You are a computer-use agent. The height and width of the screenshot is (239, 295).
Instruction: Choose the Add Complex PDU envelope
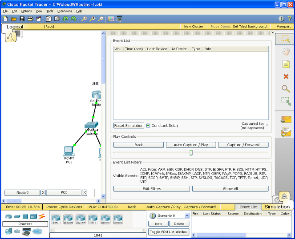(x=286, y=132)
